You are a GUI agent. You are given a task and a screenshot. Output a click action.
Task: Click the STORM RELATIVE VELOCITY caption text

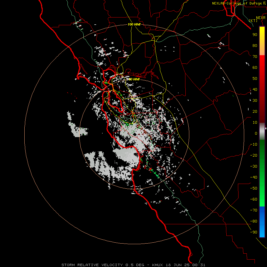pos(92,265)
